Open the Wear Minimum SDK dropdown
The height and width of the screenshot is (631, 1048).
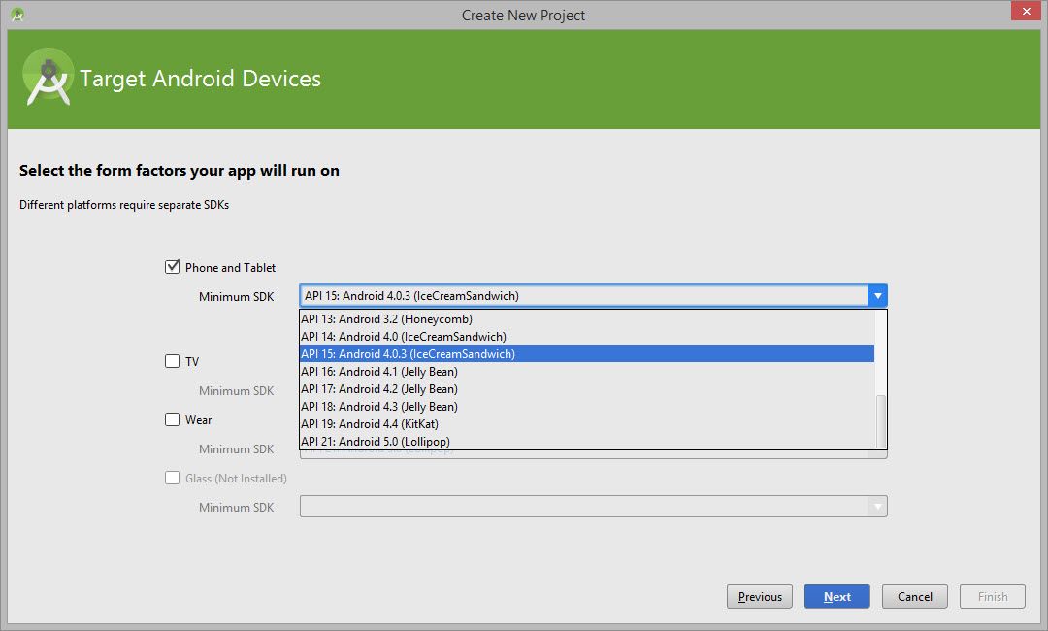pos(594,448)
